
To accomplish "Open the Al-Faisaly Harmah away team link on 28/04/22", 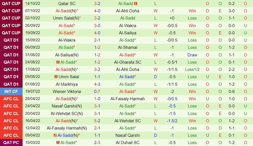I will (128, 99).
